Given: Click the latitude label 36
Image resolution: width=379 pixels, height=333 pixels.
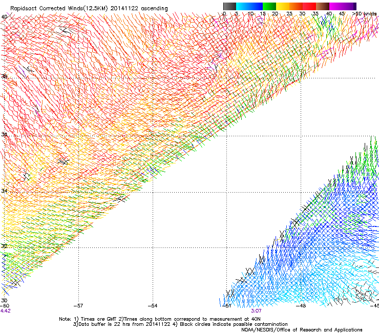Looking at the screenshot, I should point(4,134).
